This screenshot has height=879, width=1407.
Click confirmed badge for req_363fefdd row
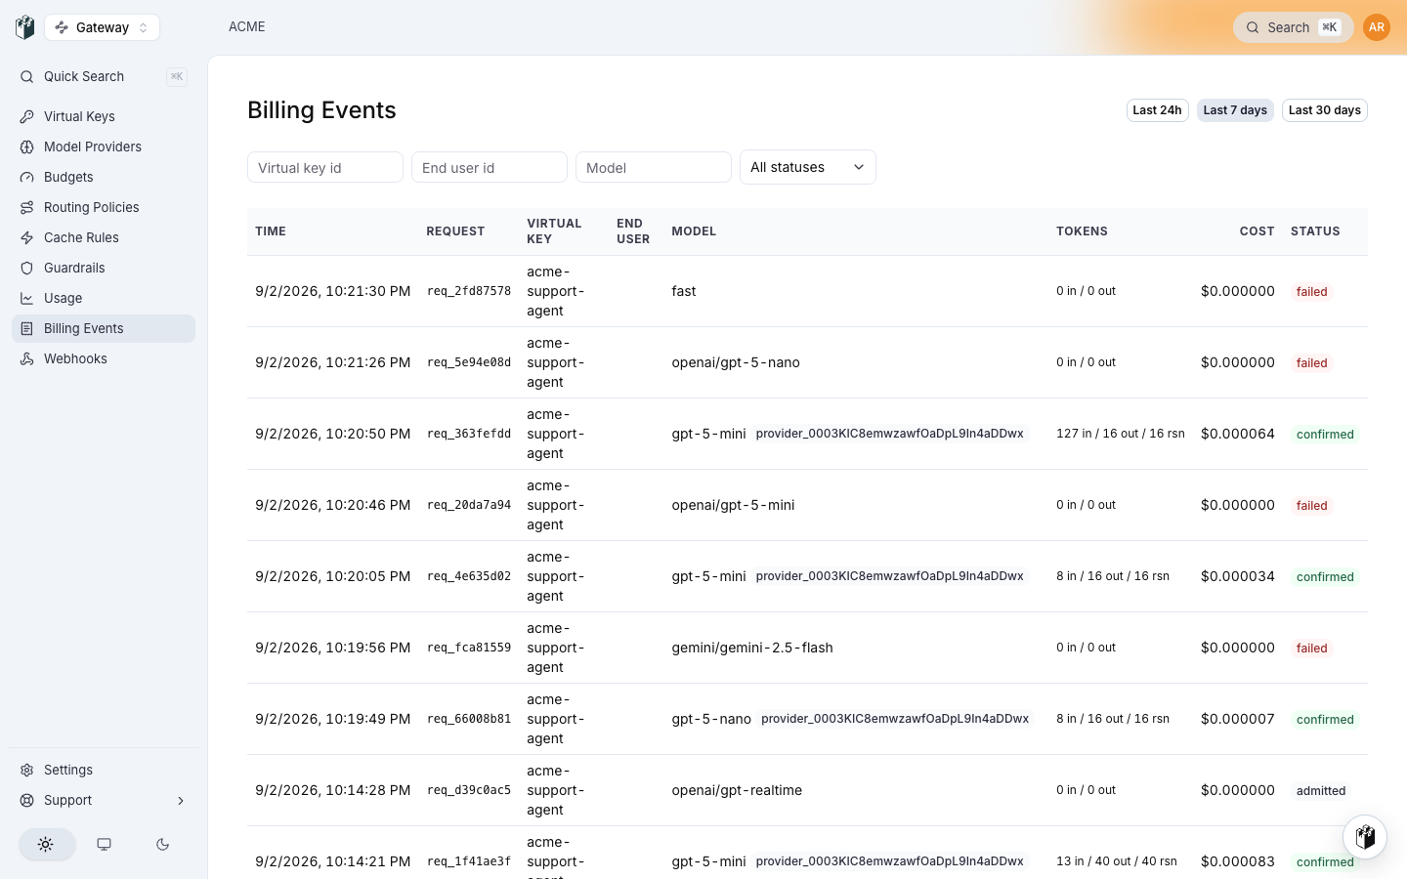click(1325, 435)
